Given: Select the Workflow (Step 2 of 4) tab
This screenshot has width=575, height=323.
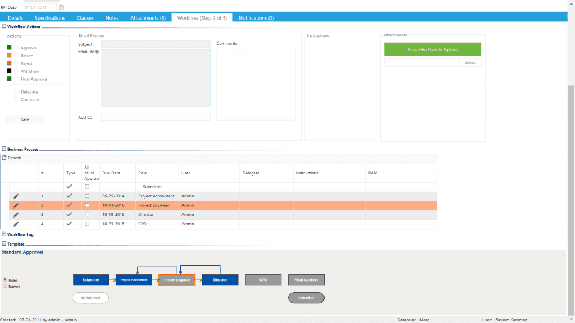Looking at the screenshot, I should click(x=202, y=17).
